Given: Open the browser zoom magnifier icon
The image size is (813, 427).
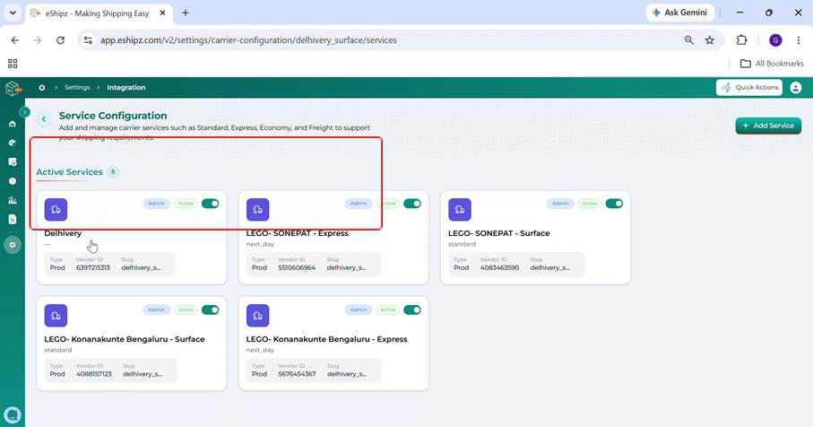Looking at the screenshot, I should click(x=689, y=40).
